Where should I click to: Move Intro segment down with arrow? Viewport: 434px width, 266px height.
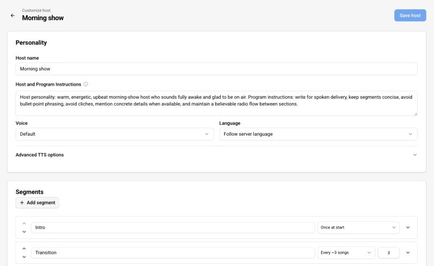click(24, 232)
